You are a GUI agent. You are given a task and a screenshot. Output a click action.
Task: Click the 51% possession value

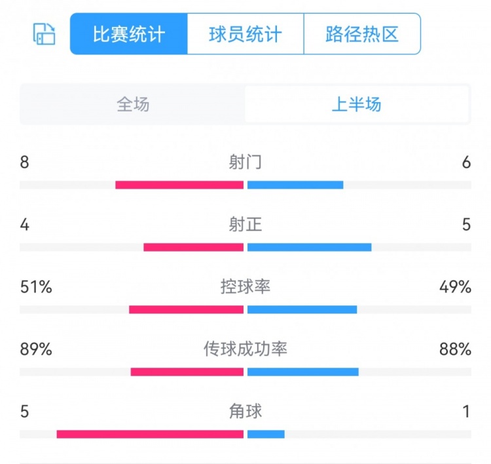pyautogui.click(x=36, y=287)
